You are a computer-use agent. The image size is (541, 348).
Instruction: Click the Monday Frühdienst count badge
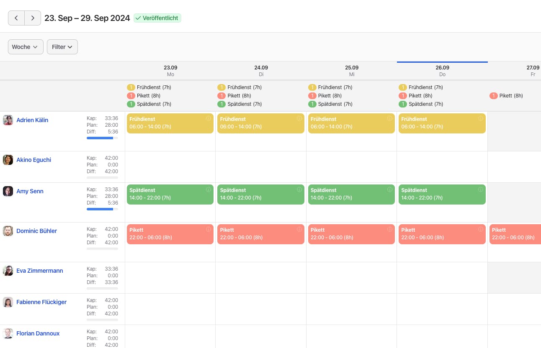131,87
